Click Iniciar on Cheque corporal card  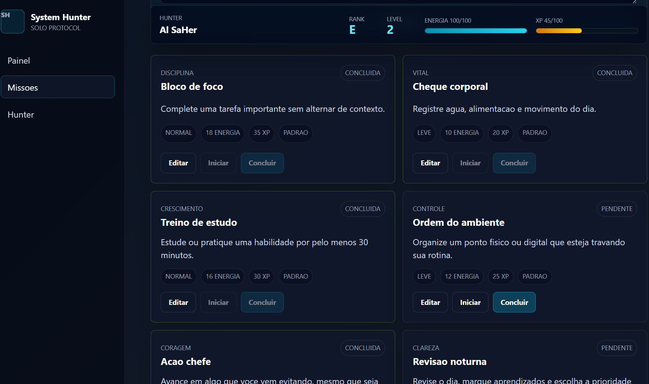tap(470, 163)
